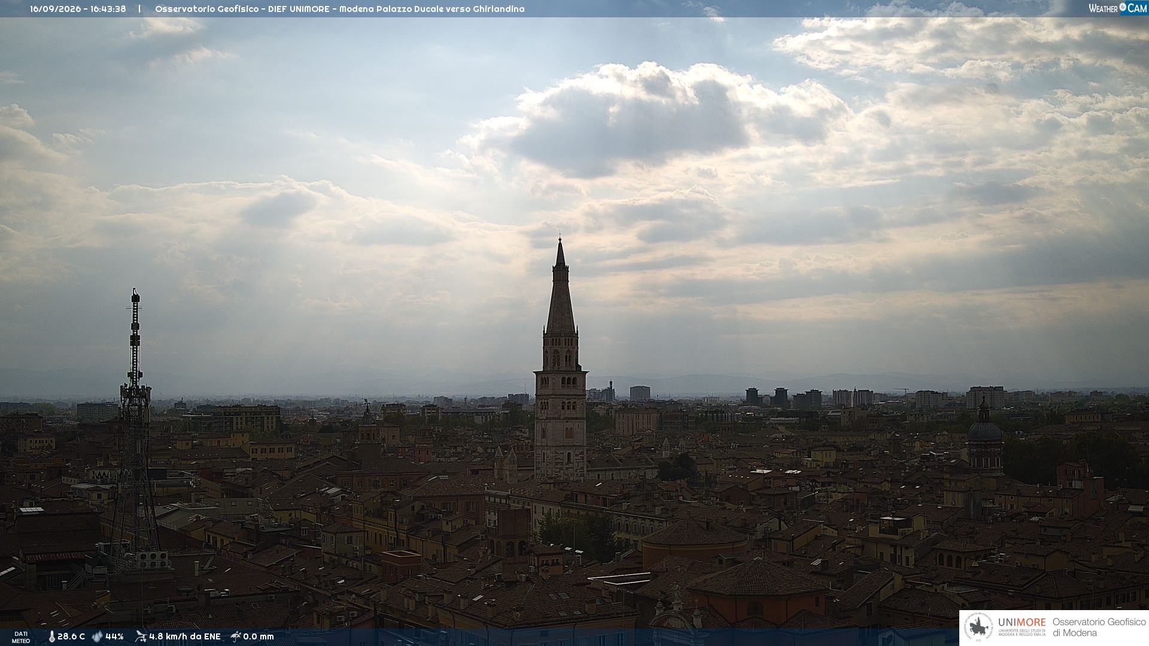Image resolution: width=1149 pixels, height=646 pixels.
Task: Click the UNIMORE wordmark text
Action: click(1022, 623)
